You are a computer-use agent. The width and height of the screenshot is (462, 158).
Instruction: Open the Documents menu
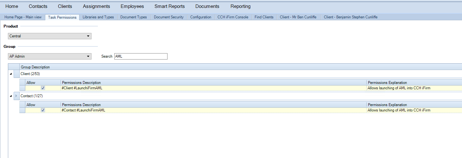tap(207, 6)
